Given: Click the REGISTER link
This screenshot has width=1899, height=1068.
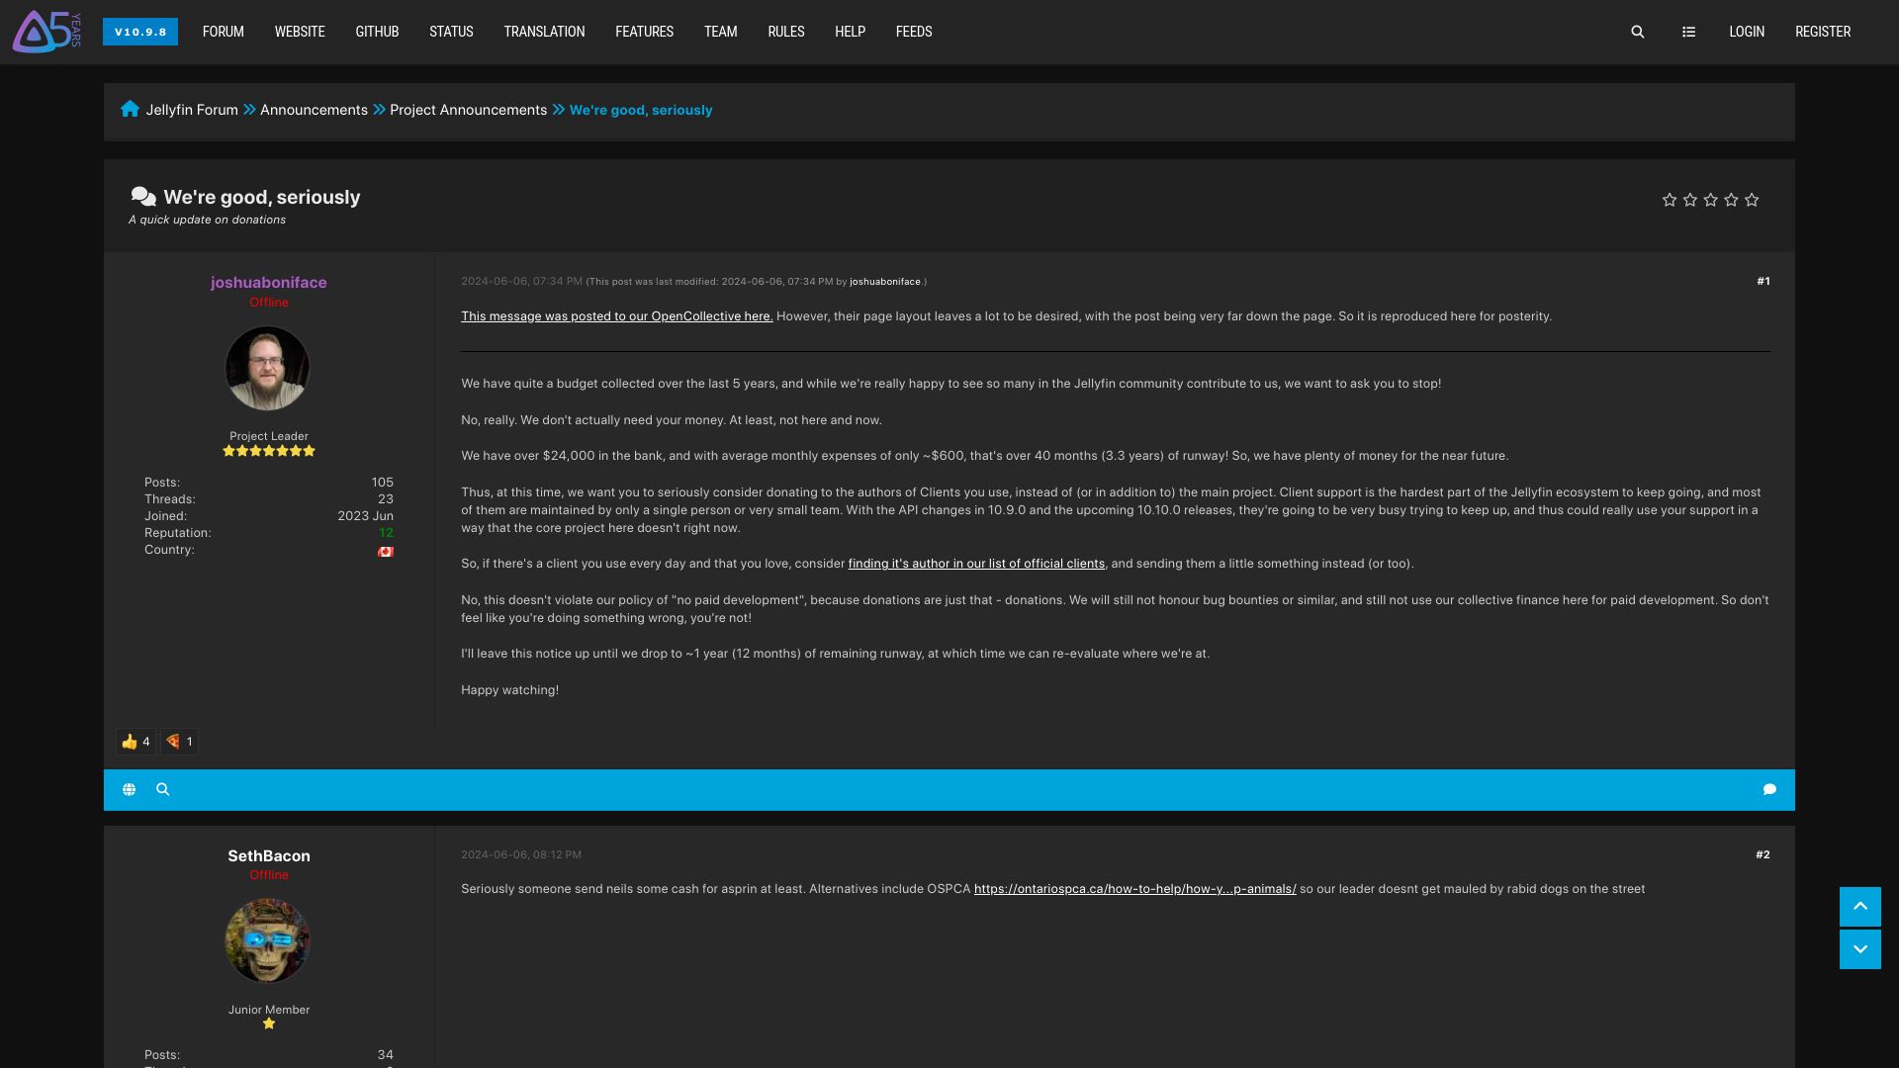Looking at the screenshot, I should (1823, 32).
